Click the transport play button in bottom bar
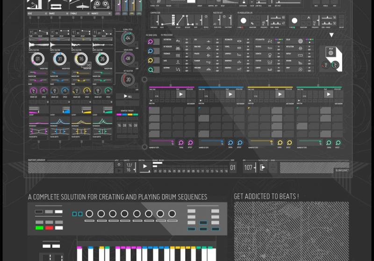The image size is (374, 261). 145,166
